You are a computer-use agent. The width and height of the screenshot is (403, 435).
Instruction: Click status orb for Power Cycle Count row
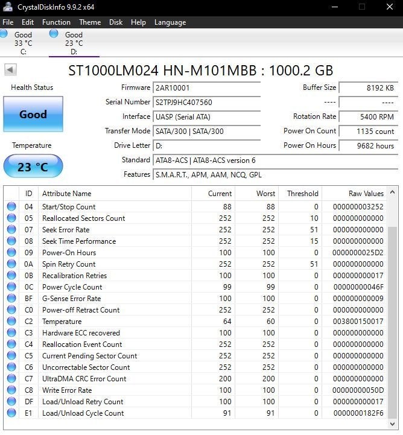pyautogui.click(x=11, y=287)
